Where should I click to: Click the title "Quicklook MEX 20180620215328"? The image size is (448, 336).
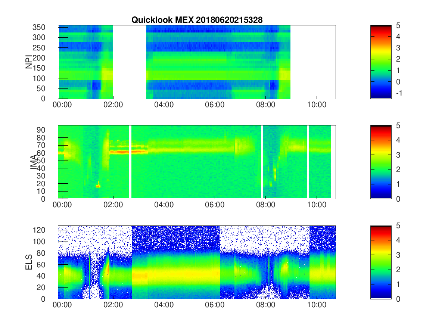[x=197, y=20]
